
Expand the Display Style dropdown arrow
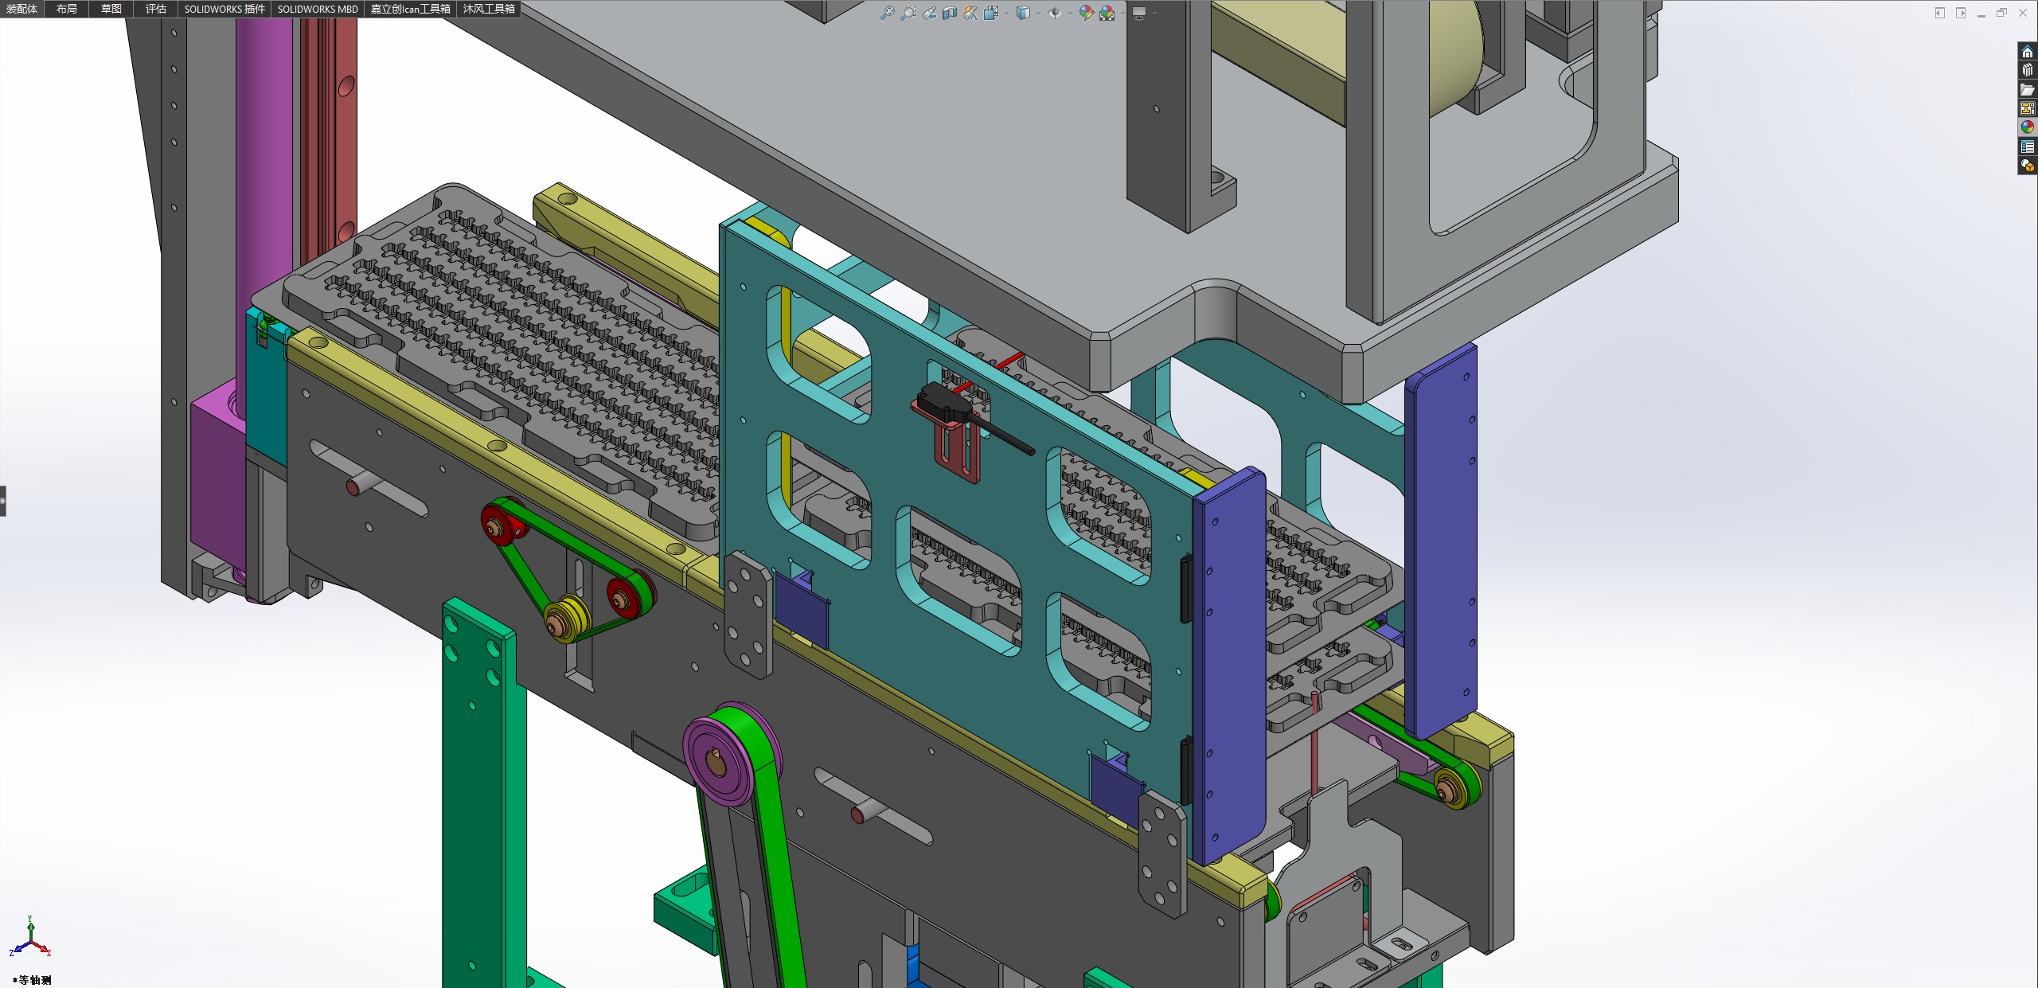click(x=1038, y=13)
